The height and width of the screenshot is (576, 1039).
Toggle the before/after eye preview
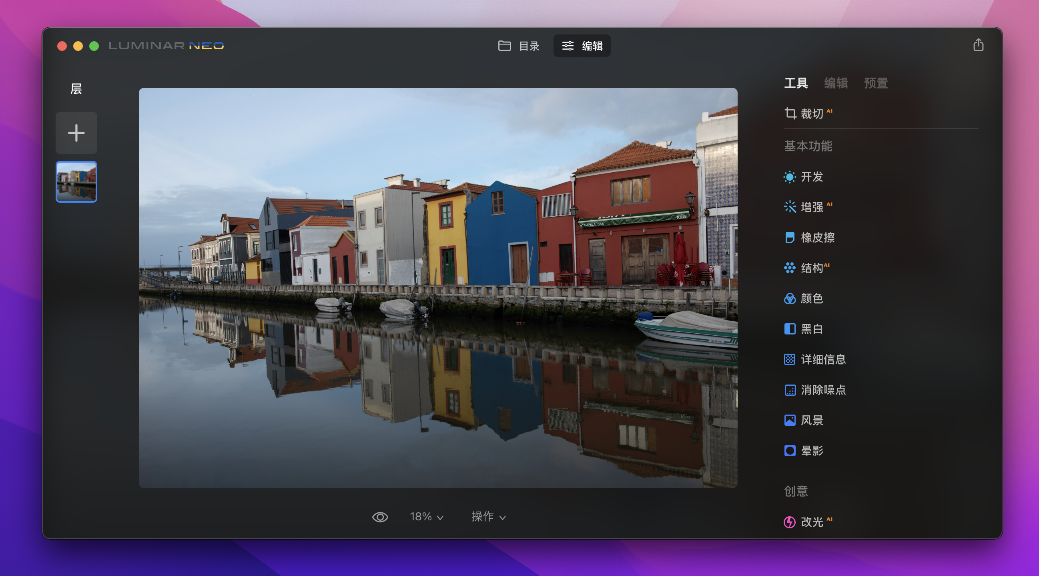click(379, 517)
